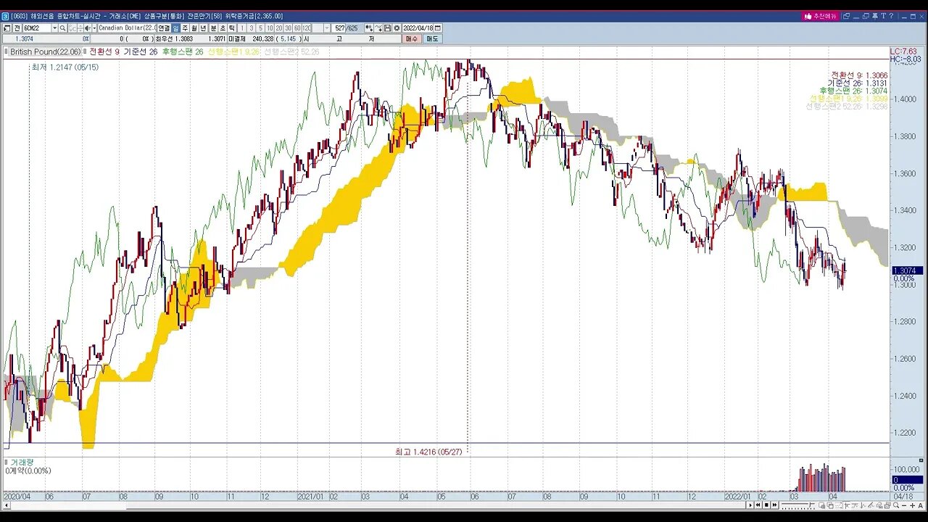Zoom out chart with minus icon
The height and width of the screenshot is (522, 928).
(x=904, y=505)
